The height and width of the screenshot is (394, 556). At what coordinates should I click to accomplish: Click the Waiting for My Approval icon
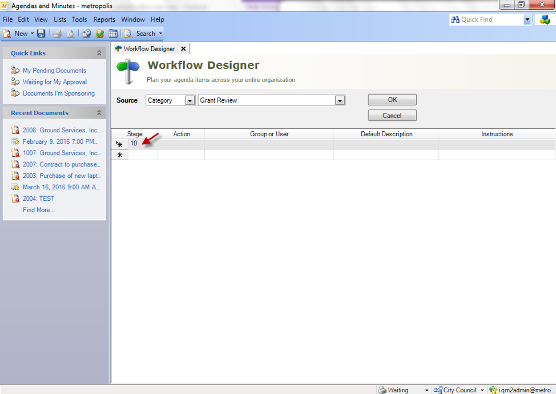(15, 82)
